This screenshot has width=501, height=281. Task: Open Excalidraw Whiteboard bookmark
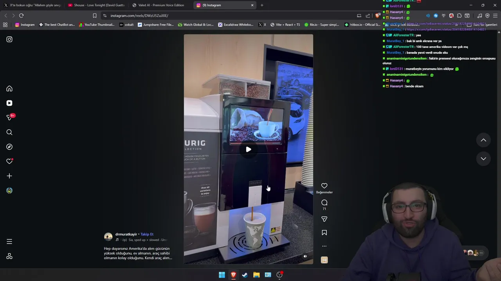[236, 25]
